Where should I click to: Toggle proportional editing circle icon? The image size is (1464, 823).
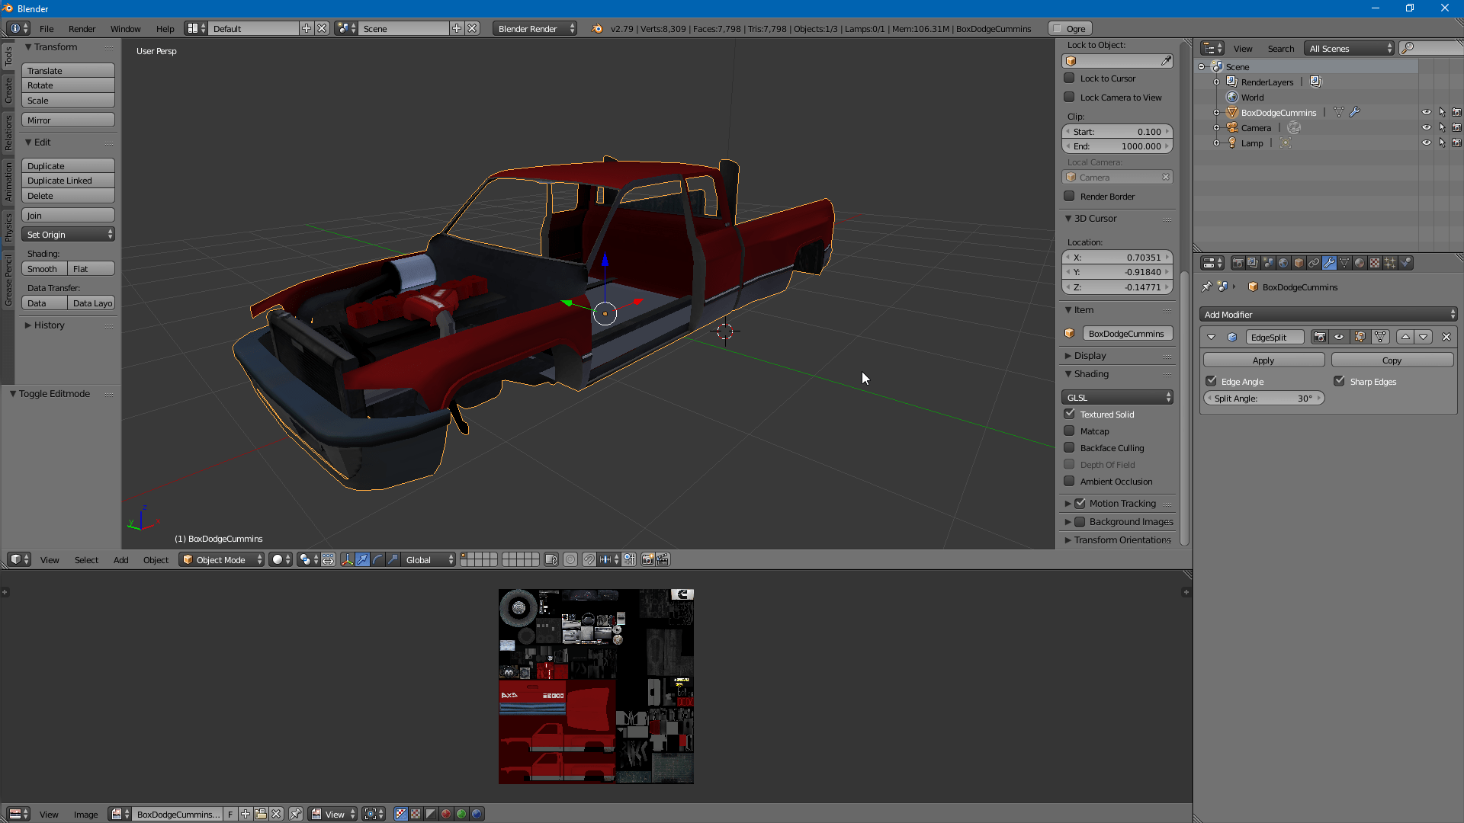click(570, 560)
